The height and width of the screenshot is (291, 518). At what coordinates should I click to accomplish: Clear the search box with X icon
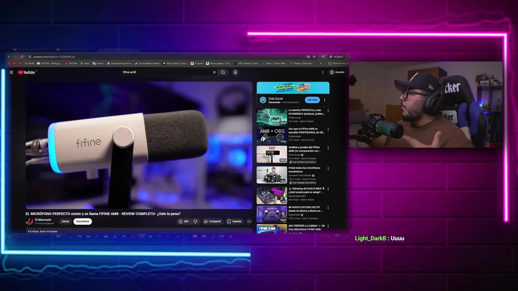click(214, 72)
